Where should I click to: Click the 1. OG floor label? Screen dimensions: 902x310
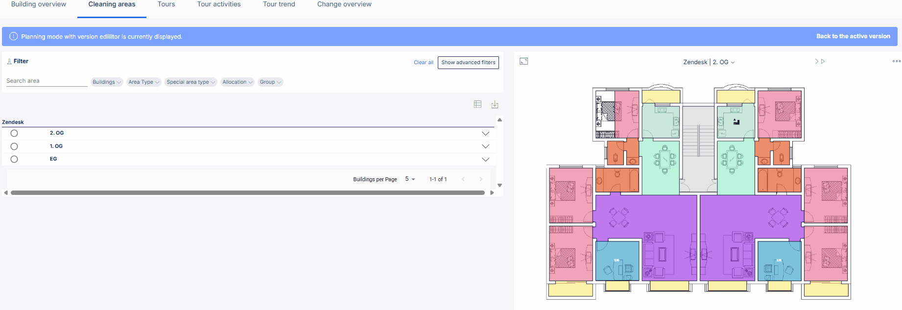56,146
